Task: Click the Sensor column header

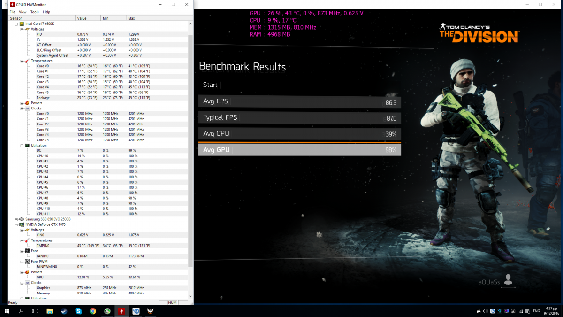Action: coord(42,18)
